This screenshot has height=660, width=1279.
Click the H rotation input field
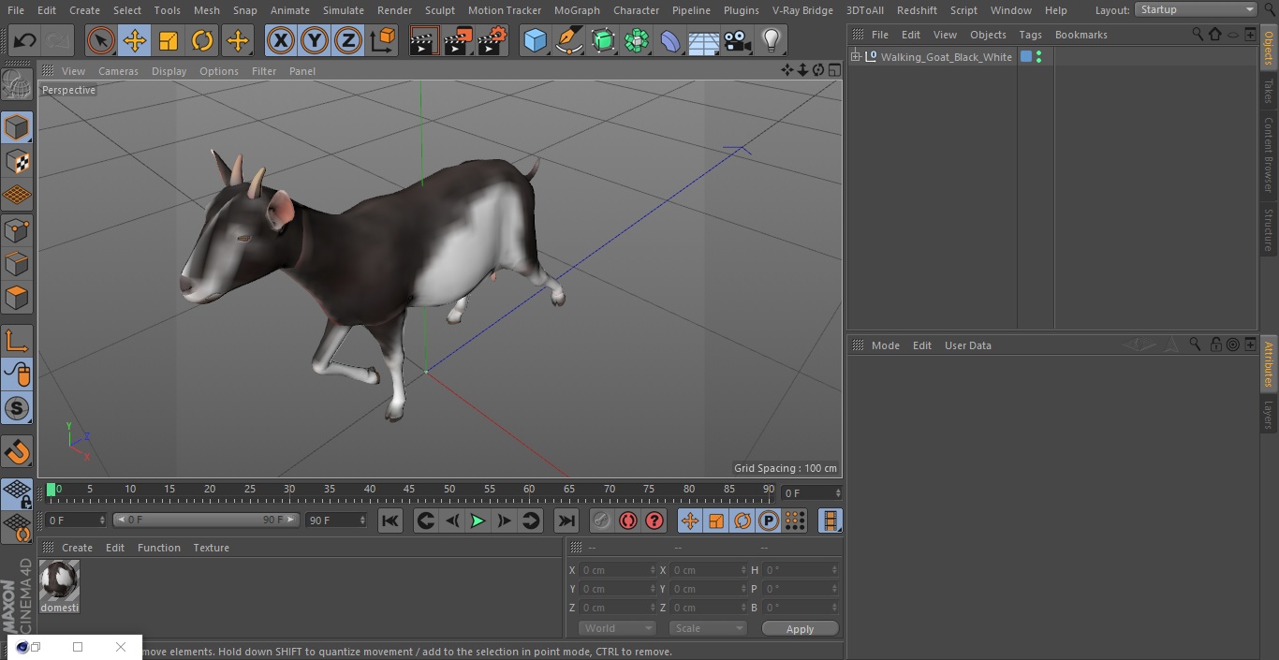(x=801, y=570)
